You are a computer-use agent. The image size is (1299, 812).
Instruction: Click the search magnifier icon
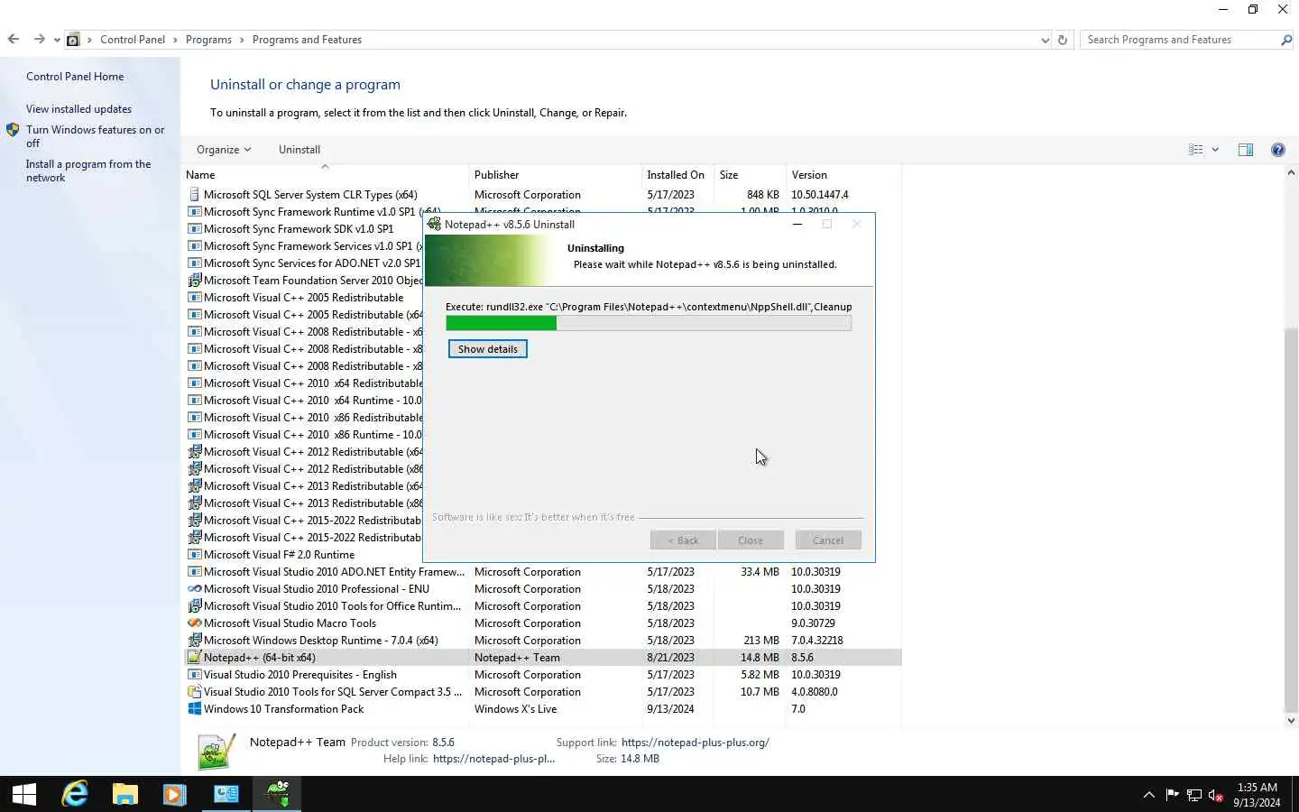(1286, 40)
